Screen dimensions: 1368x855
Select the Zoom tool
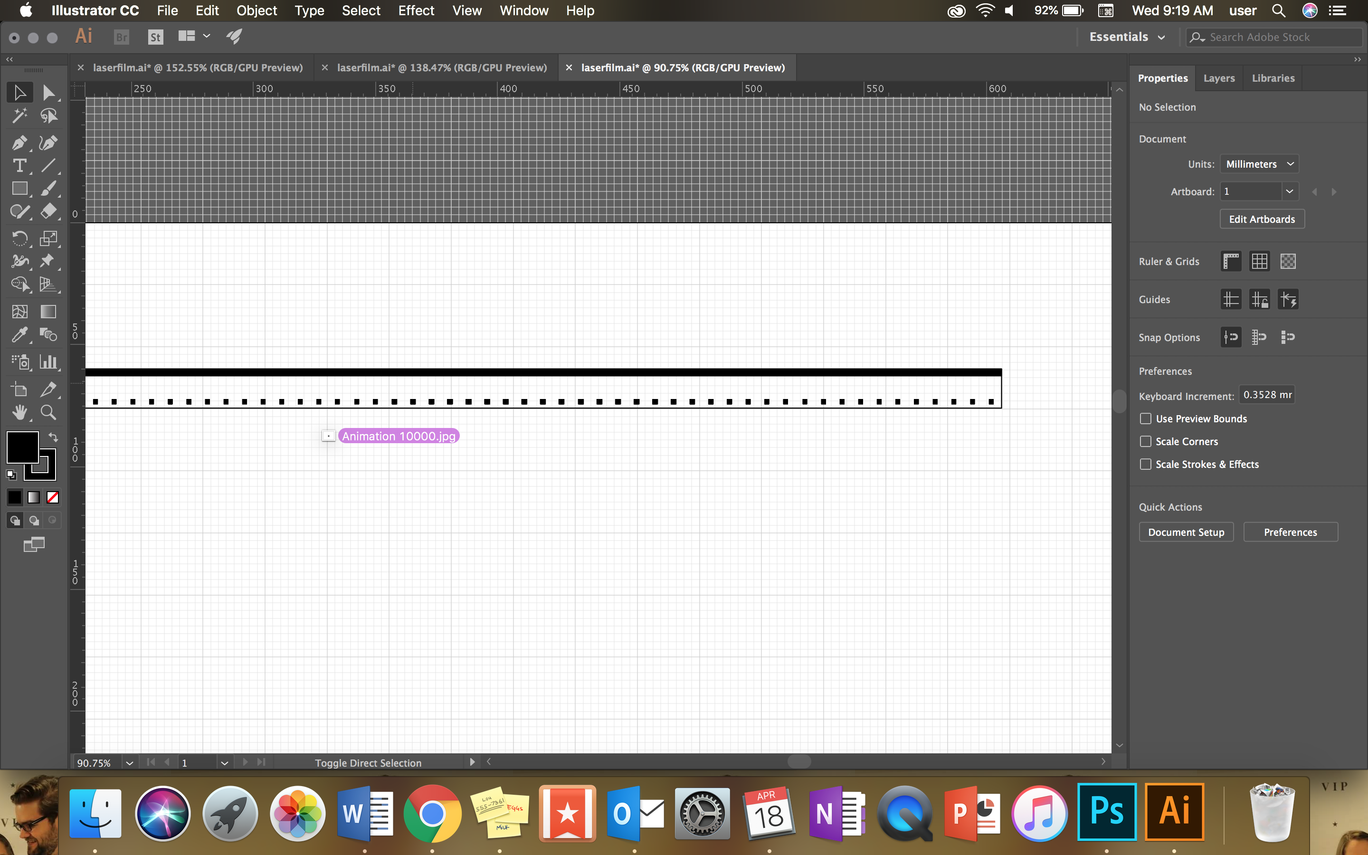click(x=47, y=413)
